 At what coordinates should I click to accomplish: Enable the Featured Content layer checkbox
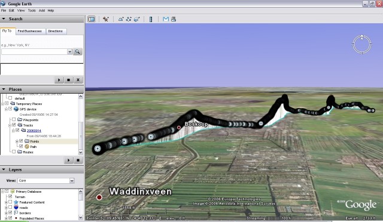pyautogui.click(x=10, y=202)
